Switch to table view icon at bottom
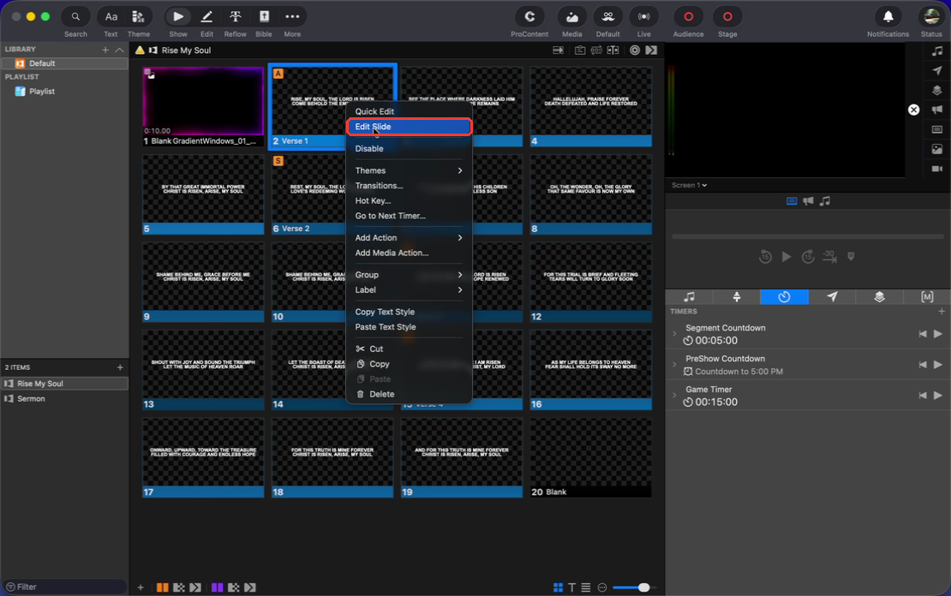 (x=586, y=587)
